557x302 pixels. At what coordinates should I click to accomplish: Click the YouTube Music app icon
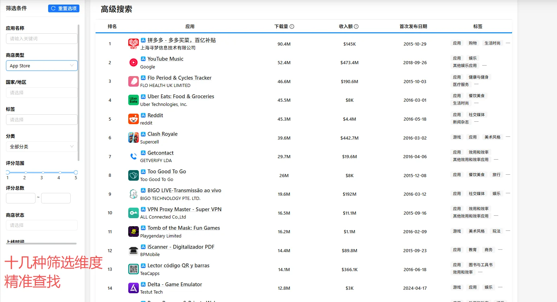[x=134, y=62]
